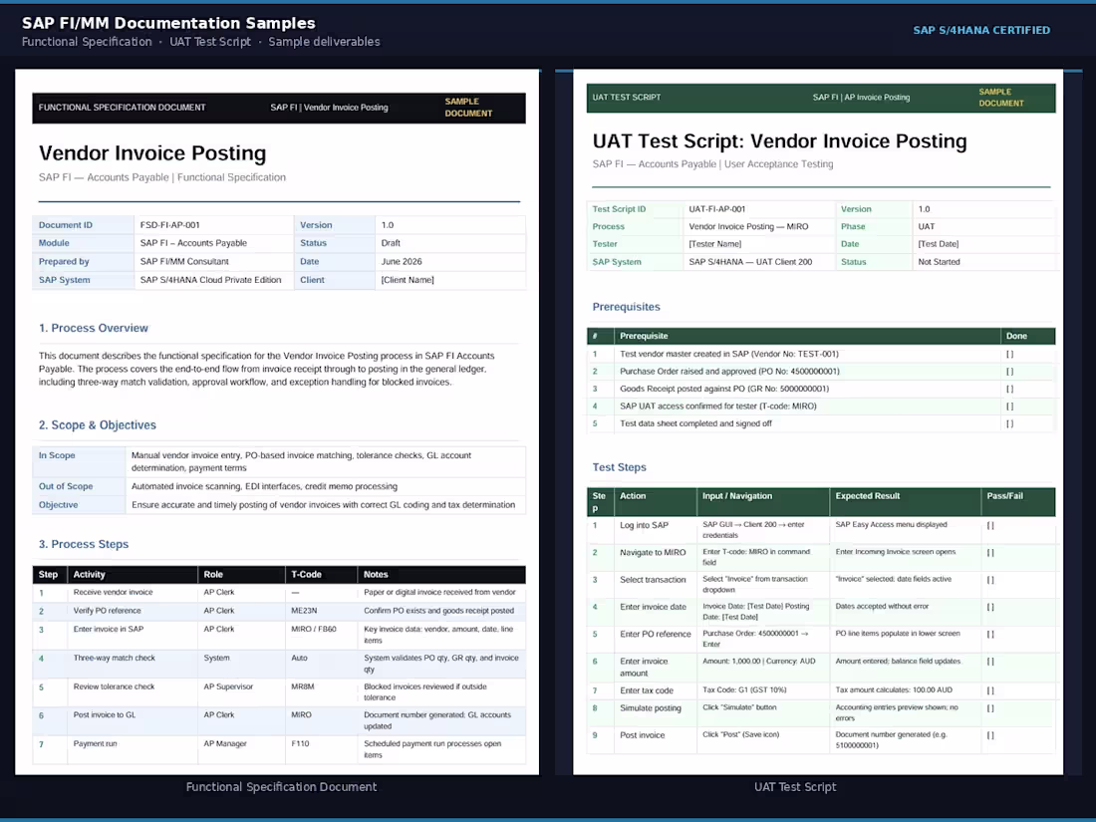Click the AP Supervisor role cell

[x=228, y=686]
